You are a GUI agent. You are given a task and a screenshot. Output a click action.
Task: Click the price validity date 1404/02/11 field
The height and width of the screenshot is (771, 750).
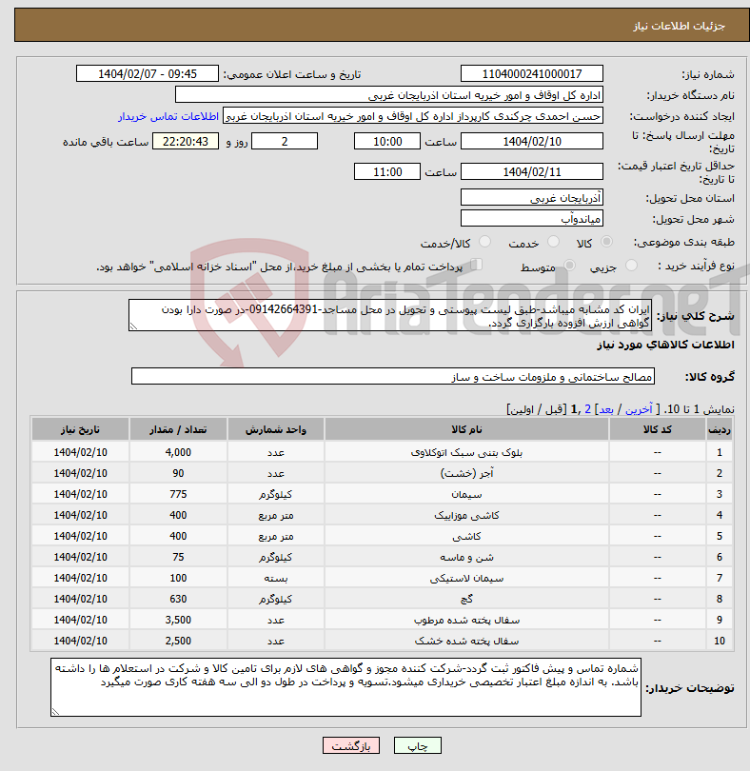tap(532, 171)
